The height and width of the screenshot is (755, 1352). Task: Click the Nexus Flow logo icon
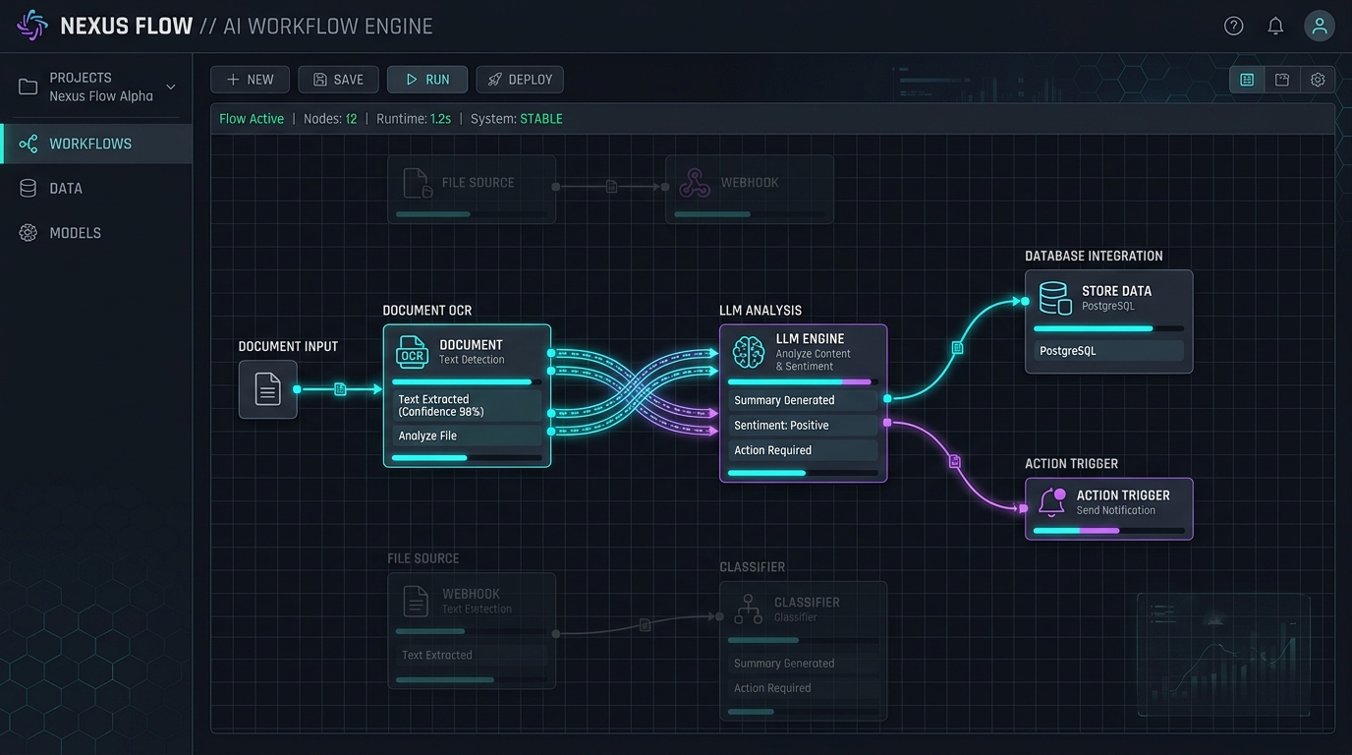(32, 26)
